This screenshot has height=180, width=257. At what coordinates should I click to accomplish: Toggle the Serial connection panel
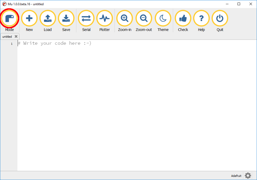pyautogui.click(x=86, y=18)
